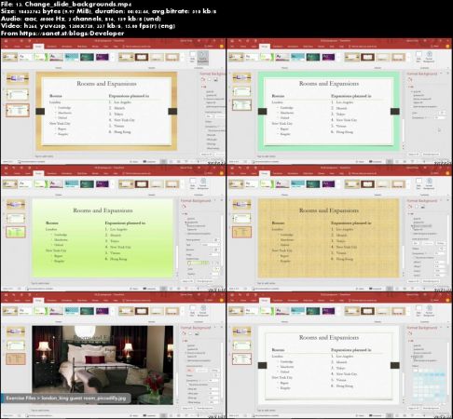Select dark green theme thumbnail in green-border frame
Viewport: 453px width, 419px height.
pos(313,57)
